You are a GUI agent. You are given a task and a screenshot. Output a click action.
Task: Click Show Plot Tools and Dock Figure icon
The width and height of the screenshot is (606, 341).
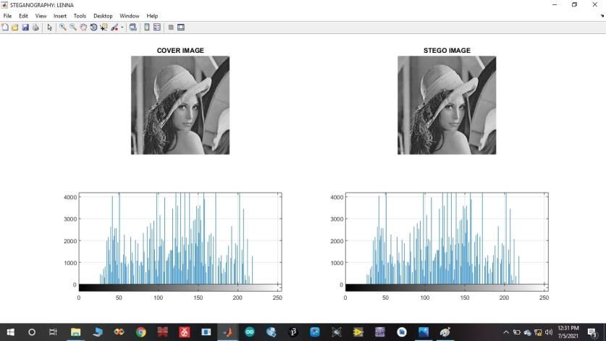pos(181,28)
